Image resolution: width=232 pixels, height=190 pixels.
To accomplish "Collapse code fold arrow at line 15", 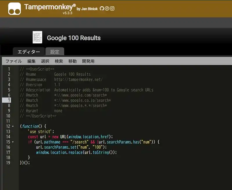I will tap(13, 142).
